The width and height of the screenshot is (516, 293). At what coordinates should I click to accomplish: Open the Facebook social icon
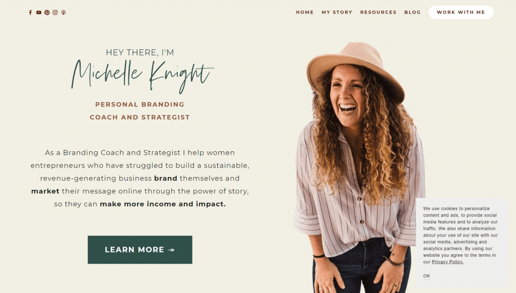coord(30,13)
